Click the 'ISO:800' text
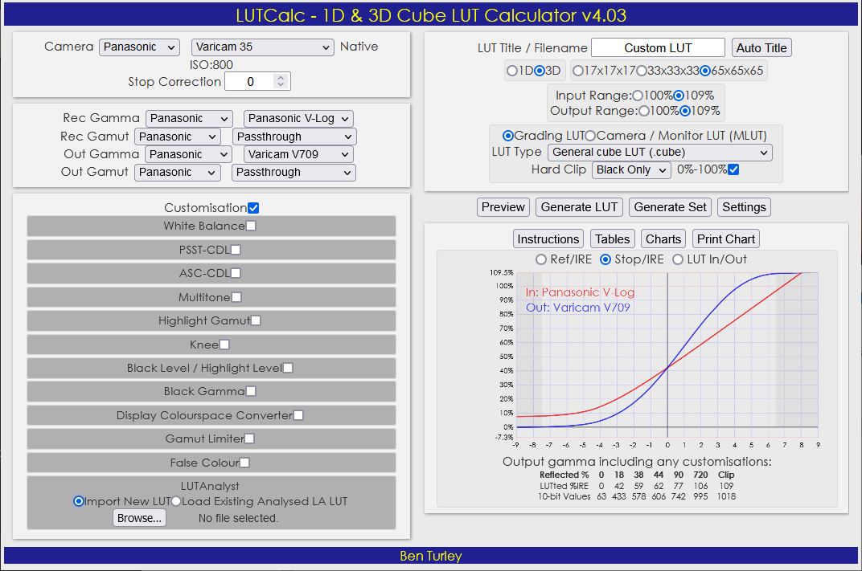 coord(211,65)
